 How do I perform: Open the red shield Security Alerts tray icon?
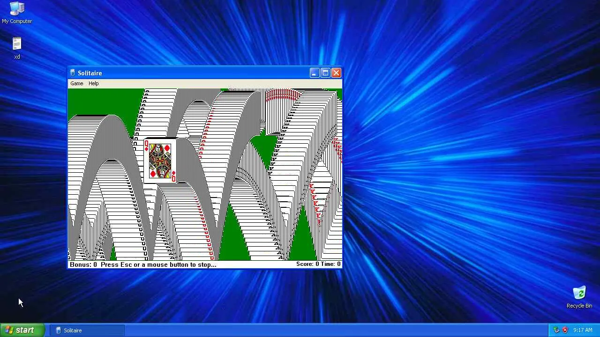coord(565,330)
